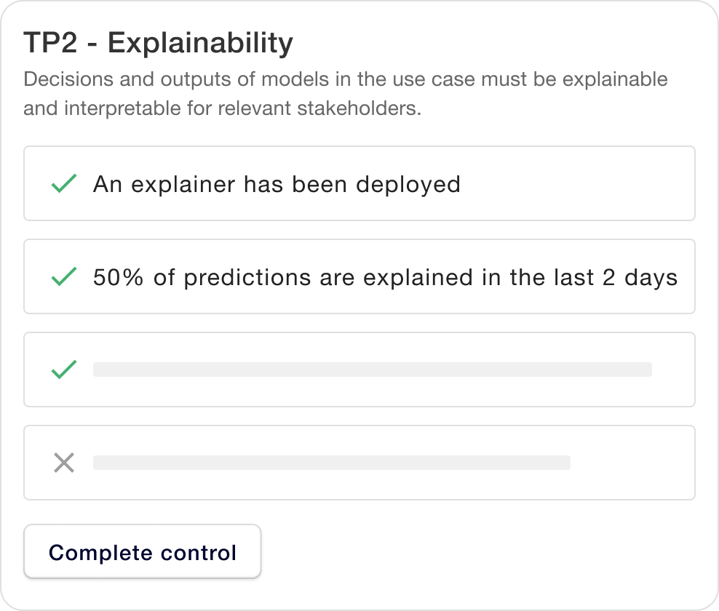Click the long gray placeholder bar with checkmark
This screenshot has width=719, height=611.
pos(373,370)
